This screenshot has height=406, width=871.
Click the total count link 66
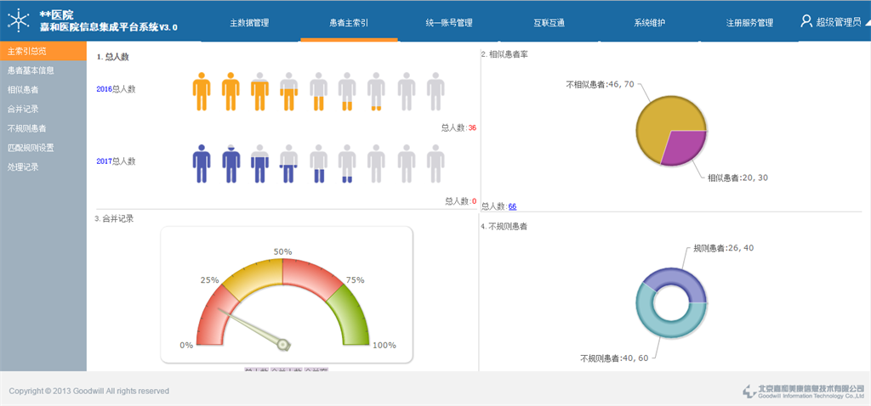(x=513, y=206)
